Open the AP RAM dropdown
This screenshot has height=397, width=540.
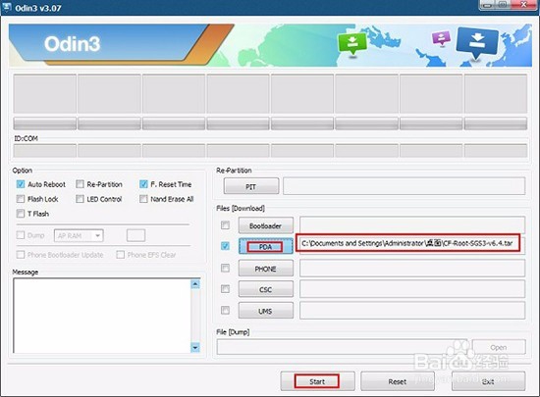pos(79,235)
